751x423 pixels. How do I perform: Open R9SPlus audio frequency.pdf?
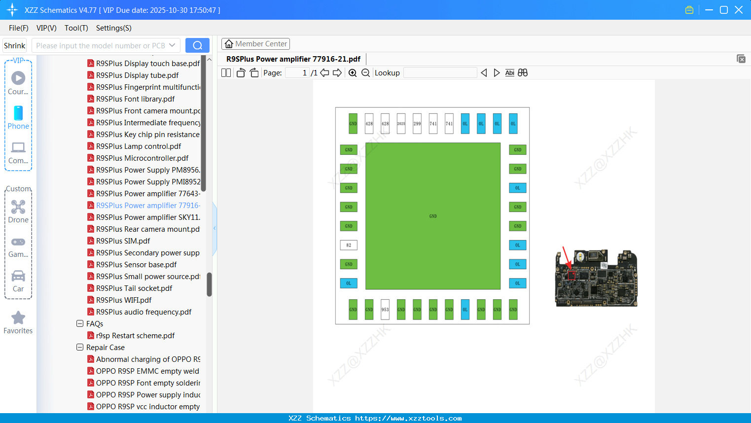[x=139, y=312]
